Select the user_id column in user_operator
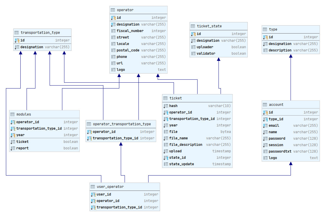The image size is (326, 217). tap(104, 194)
